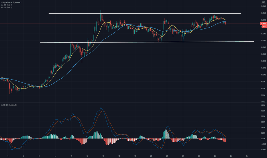The height and width of the screenshot is (158, 267).
Task: Click the 19.0000 price axis label
Action: [x=263, y=13]
